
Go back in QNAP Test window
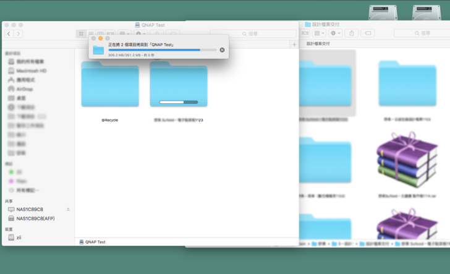pyautogui.click(x=9, y=34)
